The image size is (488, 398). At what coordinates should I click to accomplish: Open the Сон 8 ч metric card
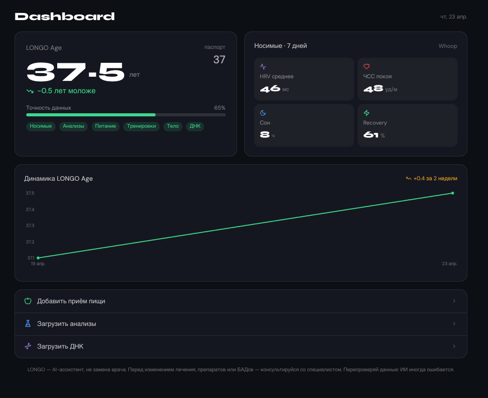click(304, 125)
